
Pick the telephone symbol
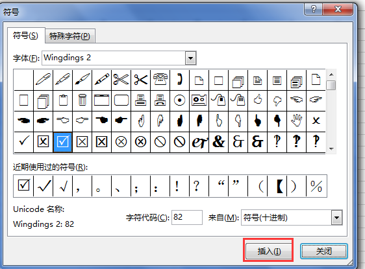(x=160, y=80)
